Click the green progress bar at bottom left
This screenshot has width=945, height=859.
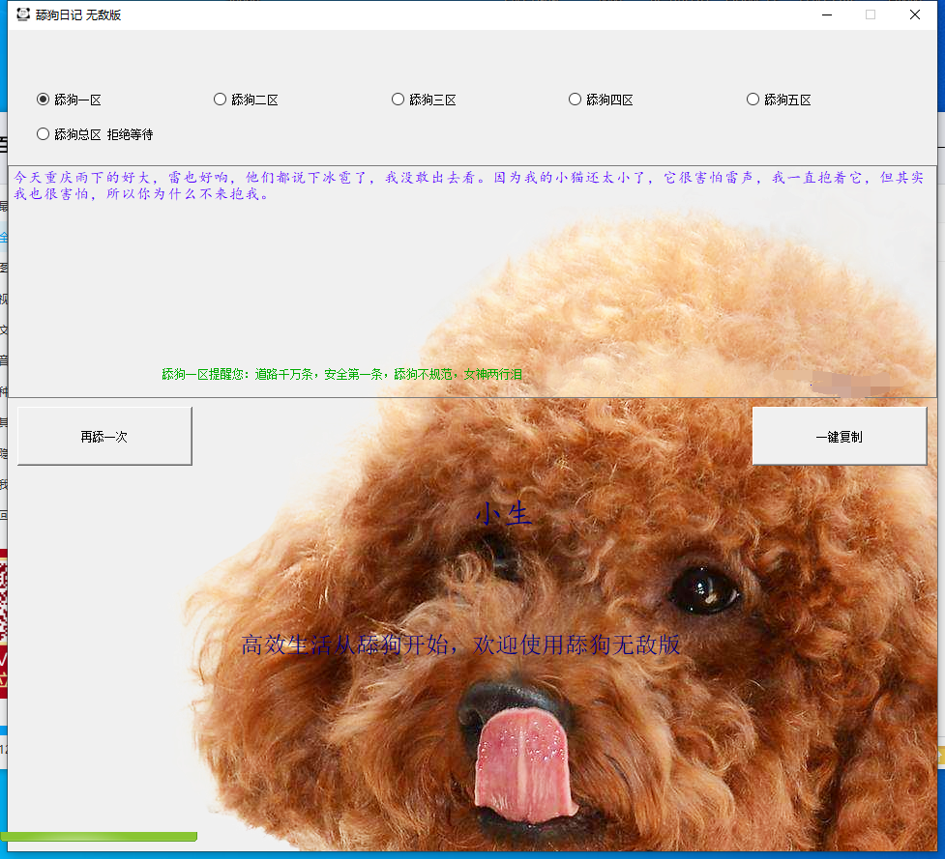tap(100, 836)
